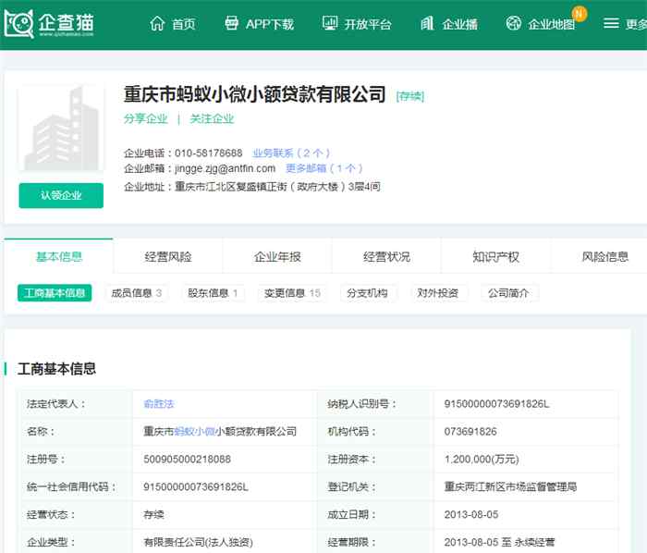The image size is (647, 553).
Task: Open 企业播 navigation item
Action: point(459,24)
